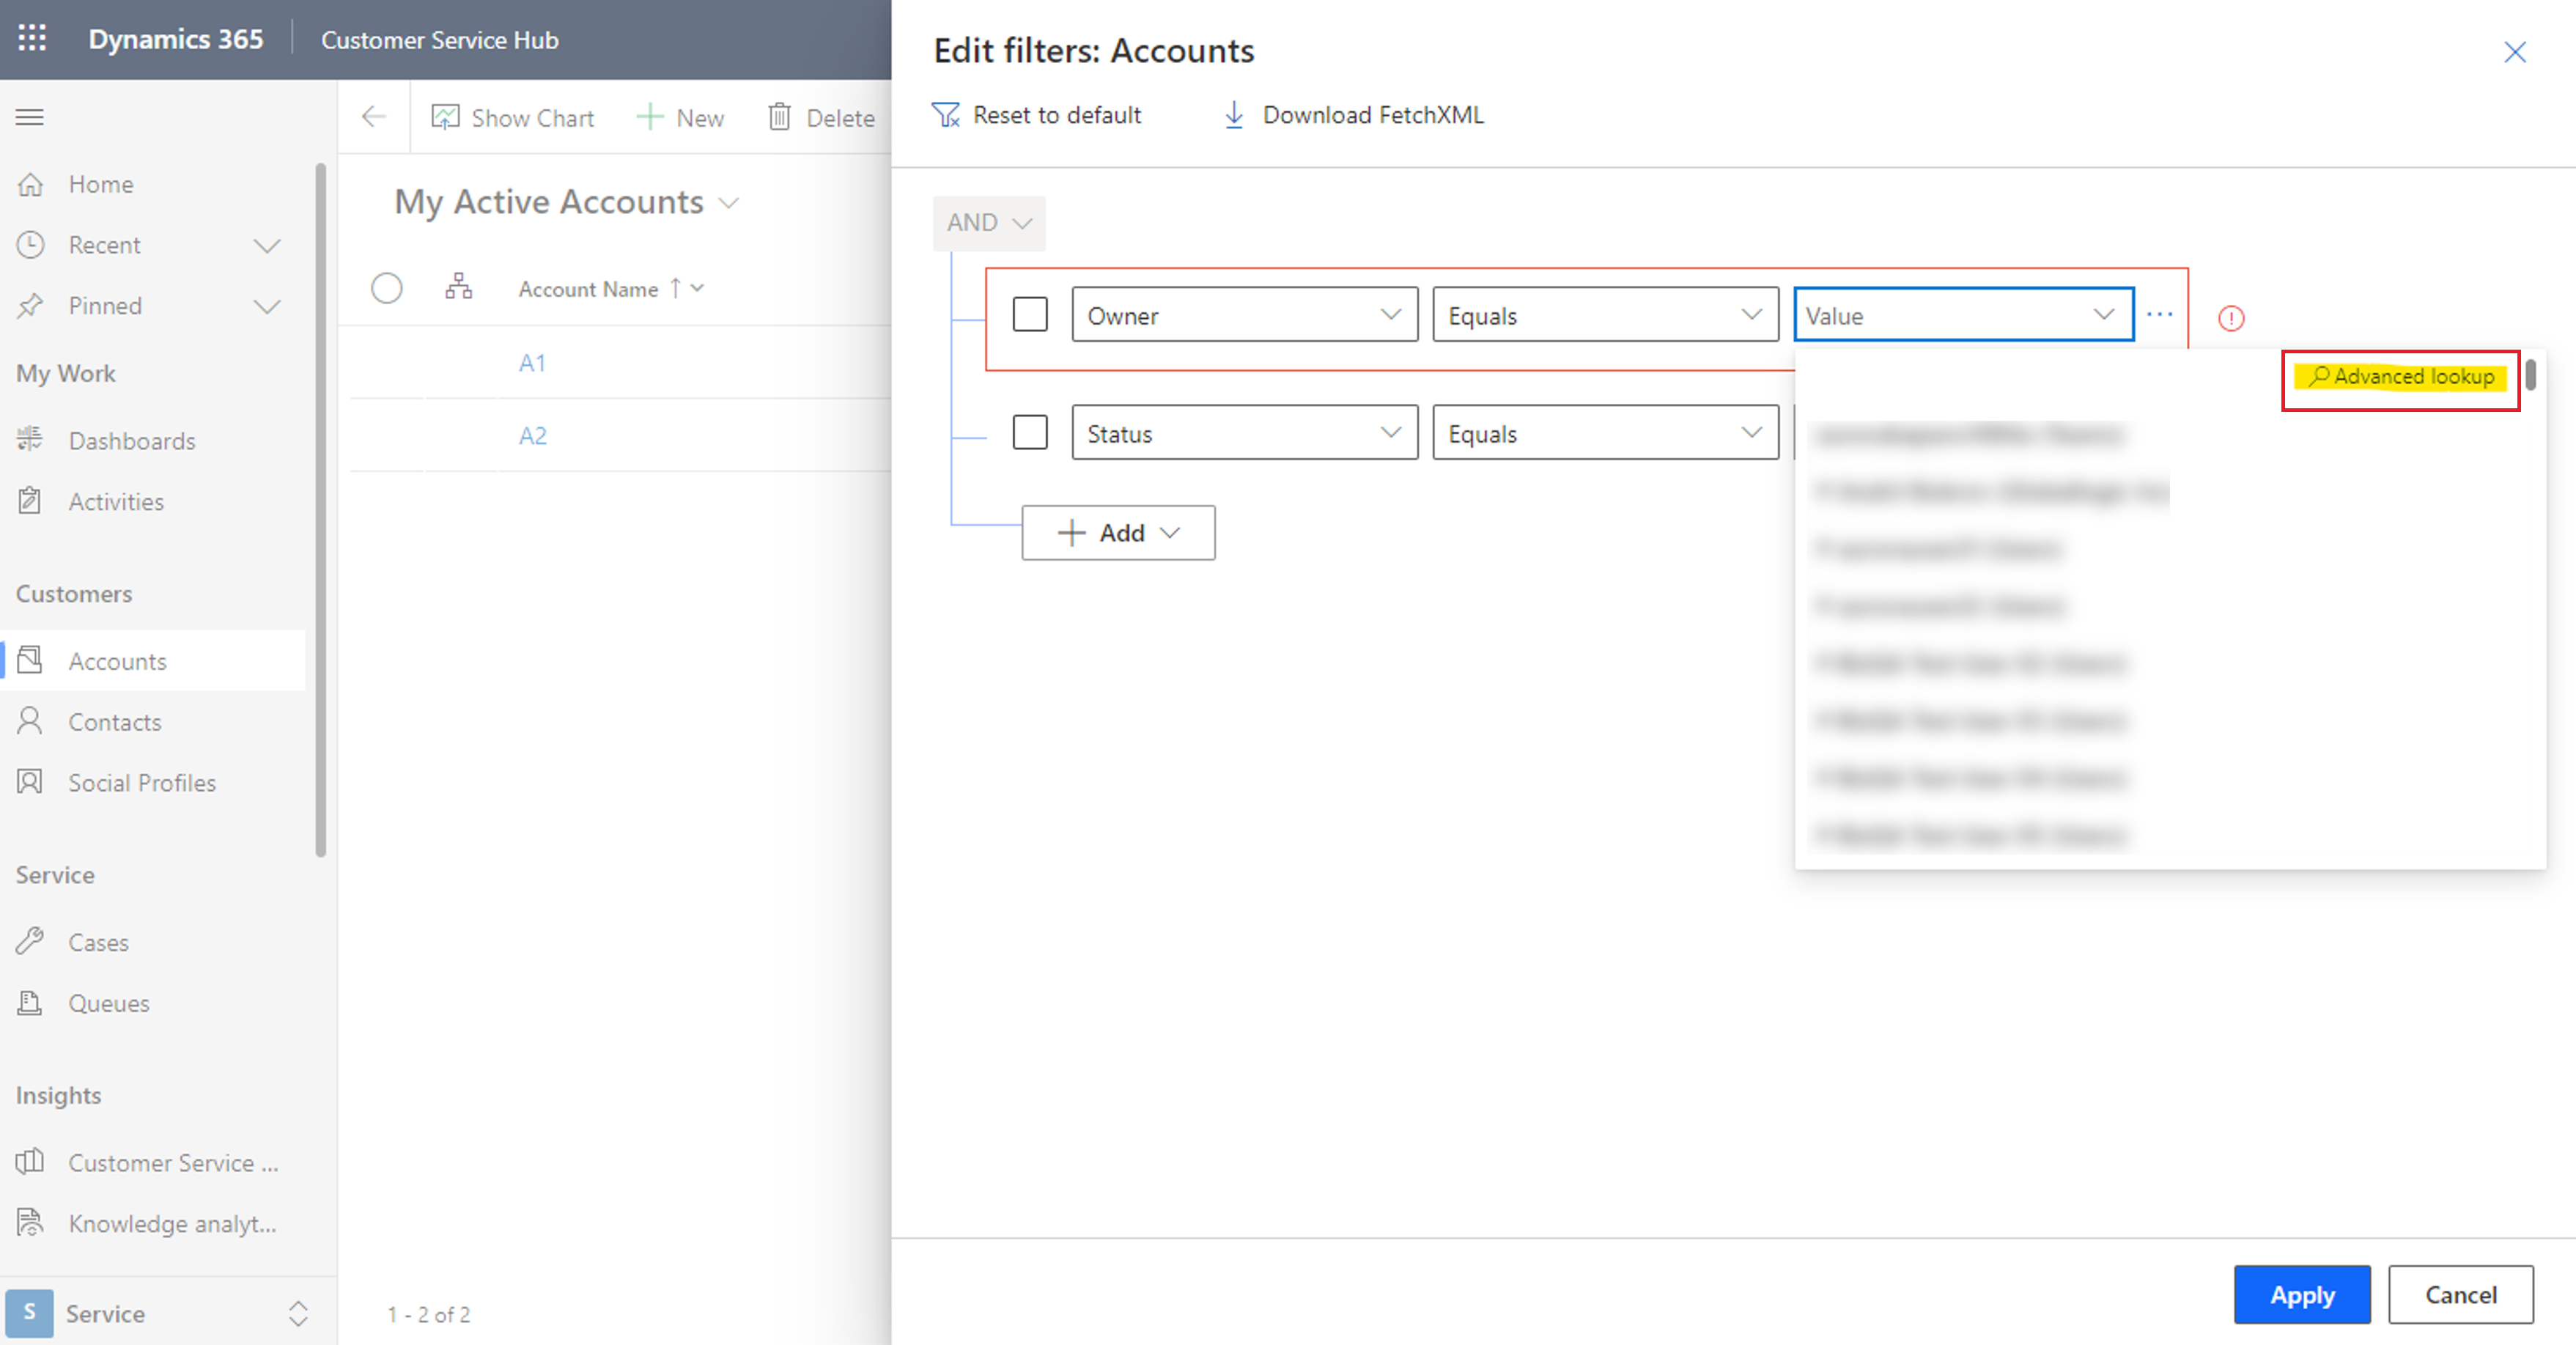2576x1345 pixels.
Task: Click the more options ellipsis button
Action: pos(2160,315)
